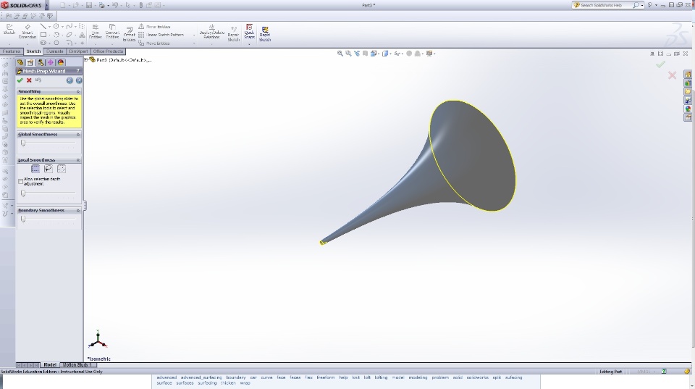Open Display/Delete Relations tool
This screenshot has width=695, height=389.
212,31
